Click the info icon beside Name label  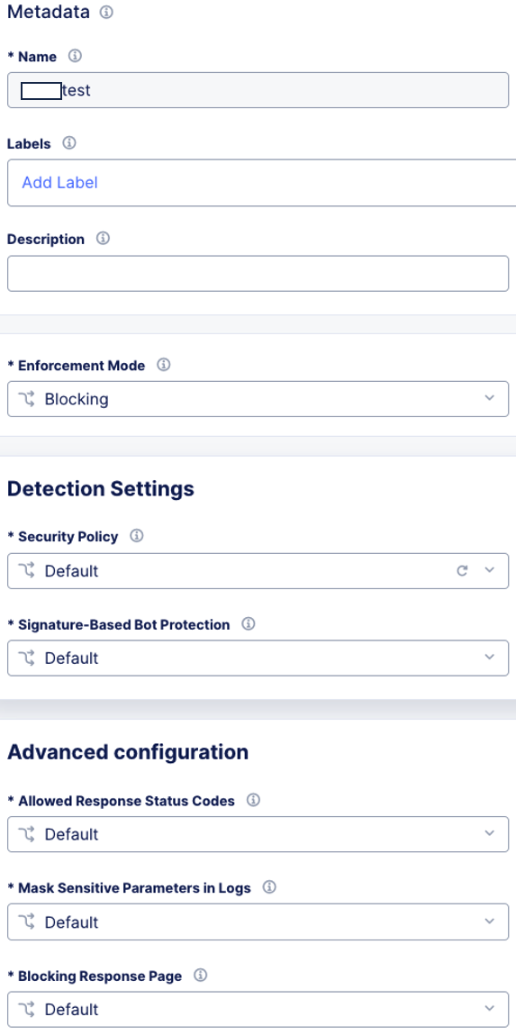click(x=76, y=56)
